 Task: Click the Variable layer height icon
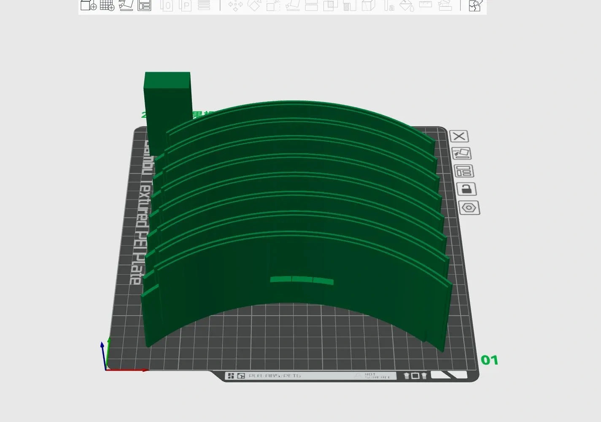[204, 5]
